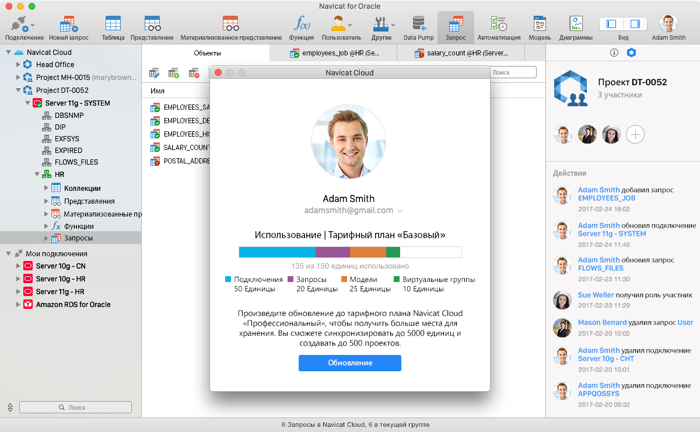Click the blue Обновление upgrade button
700x432 pixels.
[x=349, y=363]
